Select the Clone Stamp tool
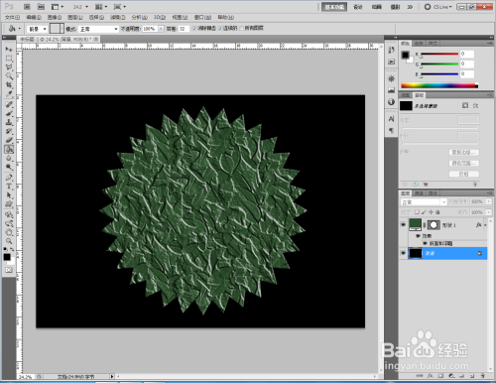This screenshot has height=383, width=496. pos(9,122)
